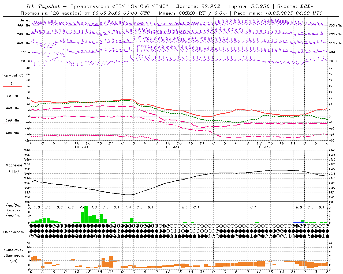Click the 0.8 precipitation total value
Image resolution: width=343 pixels, height=274 pixels.
pyautogui.click(x=299, y=207)
